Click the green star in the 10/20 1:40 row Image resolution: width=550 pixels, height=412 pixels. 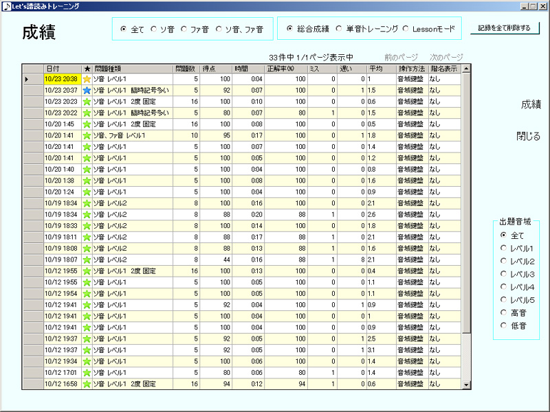(87, 170)
